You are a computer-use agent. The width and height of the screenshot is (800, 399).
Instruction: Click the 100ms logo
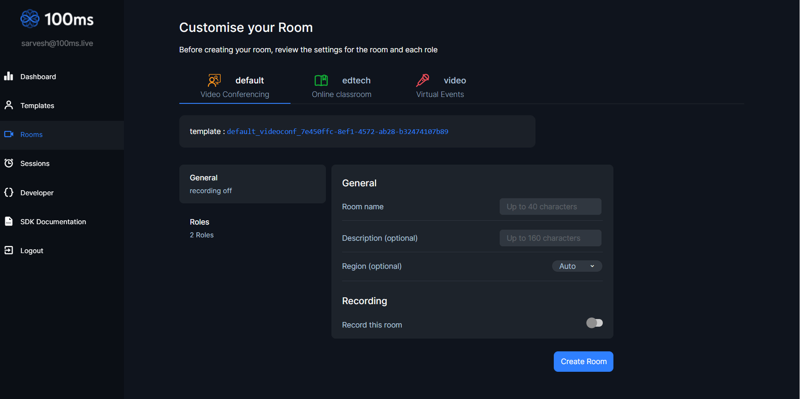pyautogui.click(x=57, y=18)
